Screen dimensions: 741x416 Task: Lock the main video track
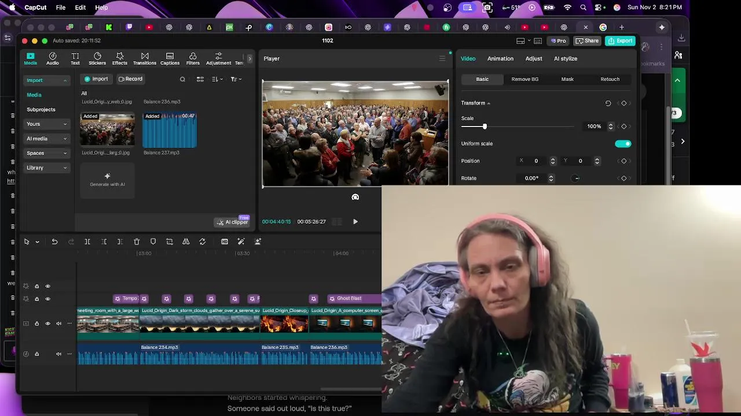point(36,324)
